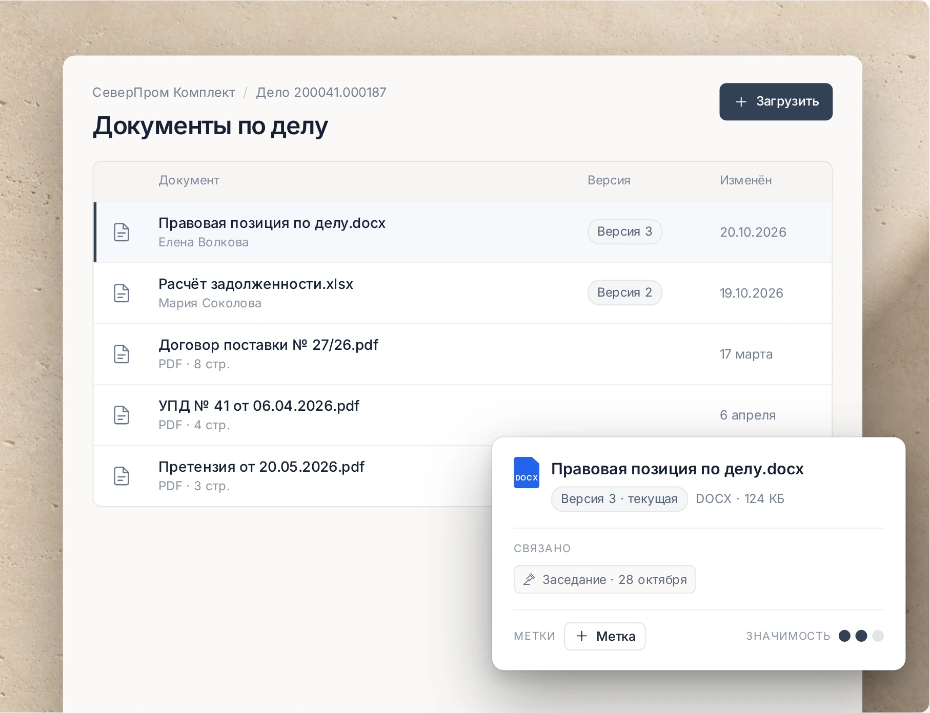Click file icon beside Договор поставки № 27/26.pdf
930x713 pixels.
122,354
